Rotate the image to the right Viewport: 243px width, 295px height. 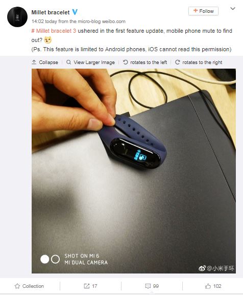tap(199, 62)
